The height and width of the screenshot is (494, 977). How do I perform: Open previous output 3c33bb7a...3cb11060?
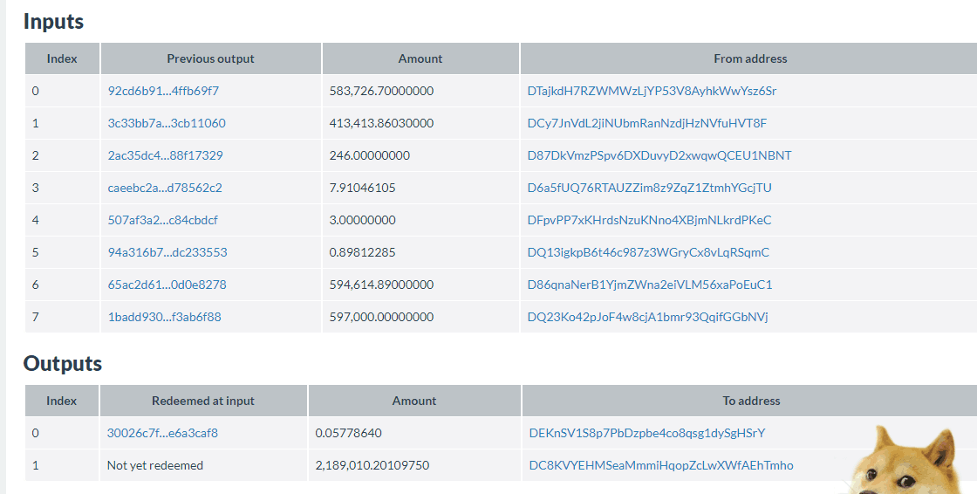click(167, 124)
